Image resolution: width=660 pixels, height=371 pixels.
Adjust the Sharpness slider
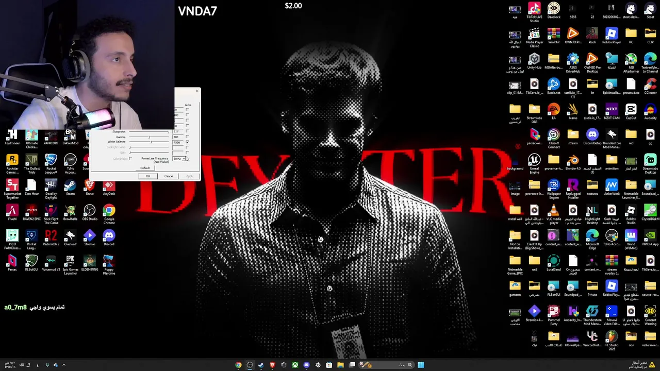coord(149,132)
